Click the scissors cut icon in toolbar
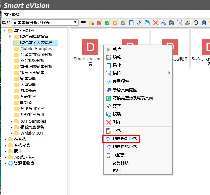This screenshot has width=210, height=195. (x=139, y=23)
